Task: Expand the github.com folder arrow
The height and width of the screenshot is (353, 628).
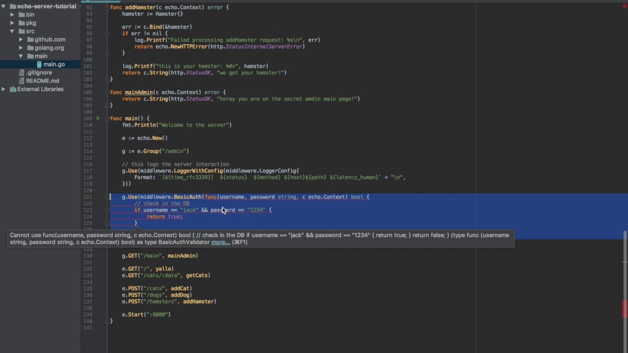Action: click(x=21, y=40)
